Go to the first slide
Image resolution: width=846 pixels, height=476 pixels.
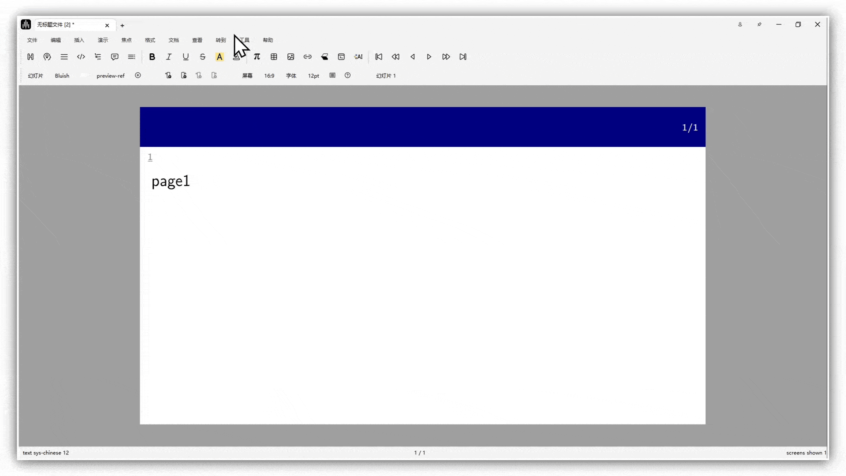[378, 57]
